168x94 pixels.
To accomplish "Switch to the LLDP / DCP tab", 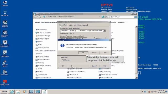I will [x=72, y=25].
